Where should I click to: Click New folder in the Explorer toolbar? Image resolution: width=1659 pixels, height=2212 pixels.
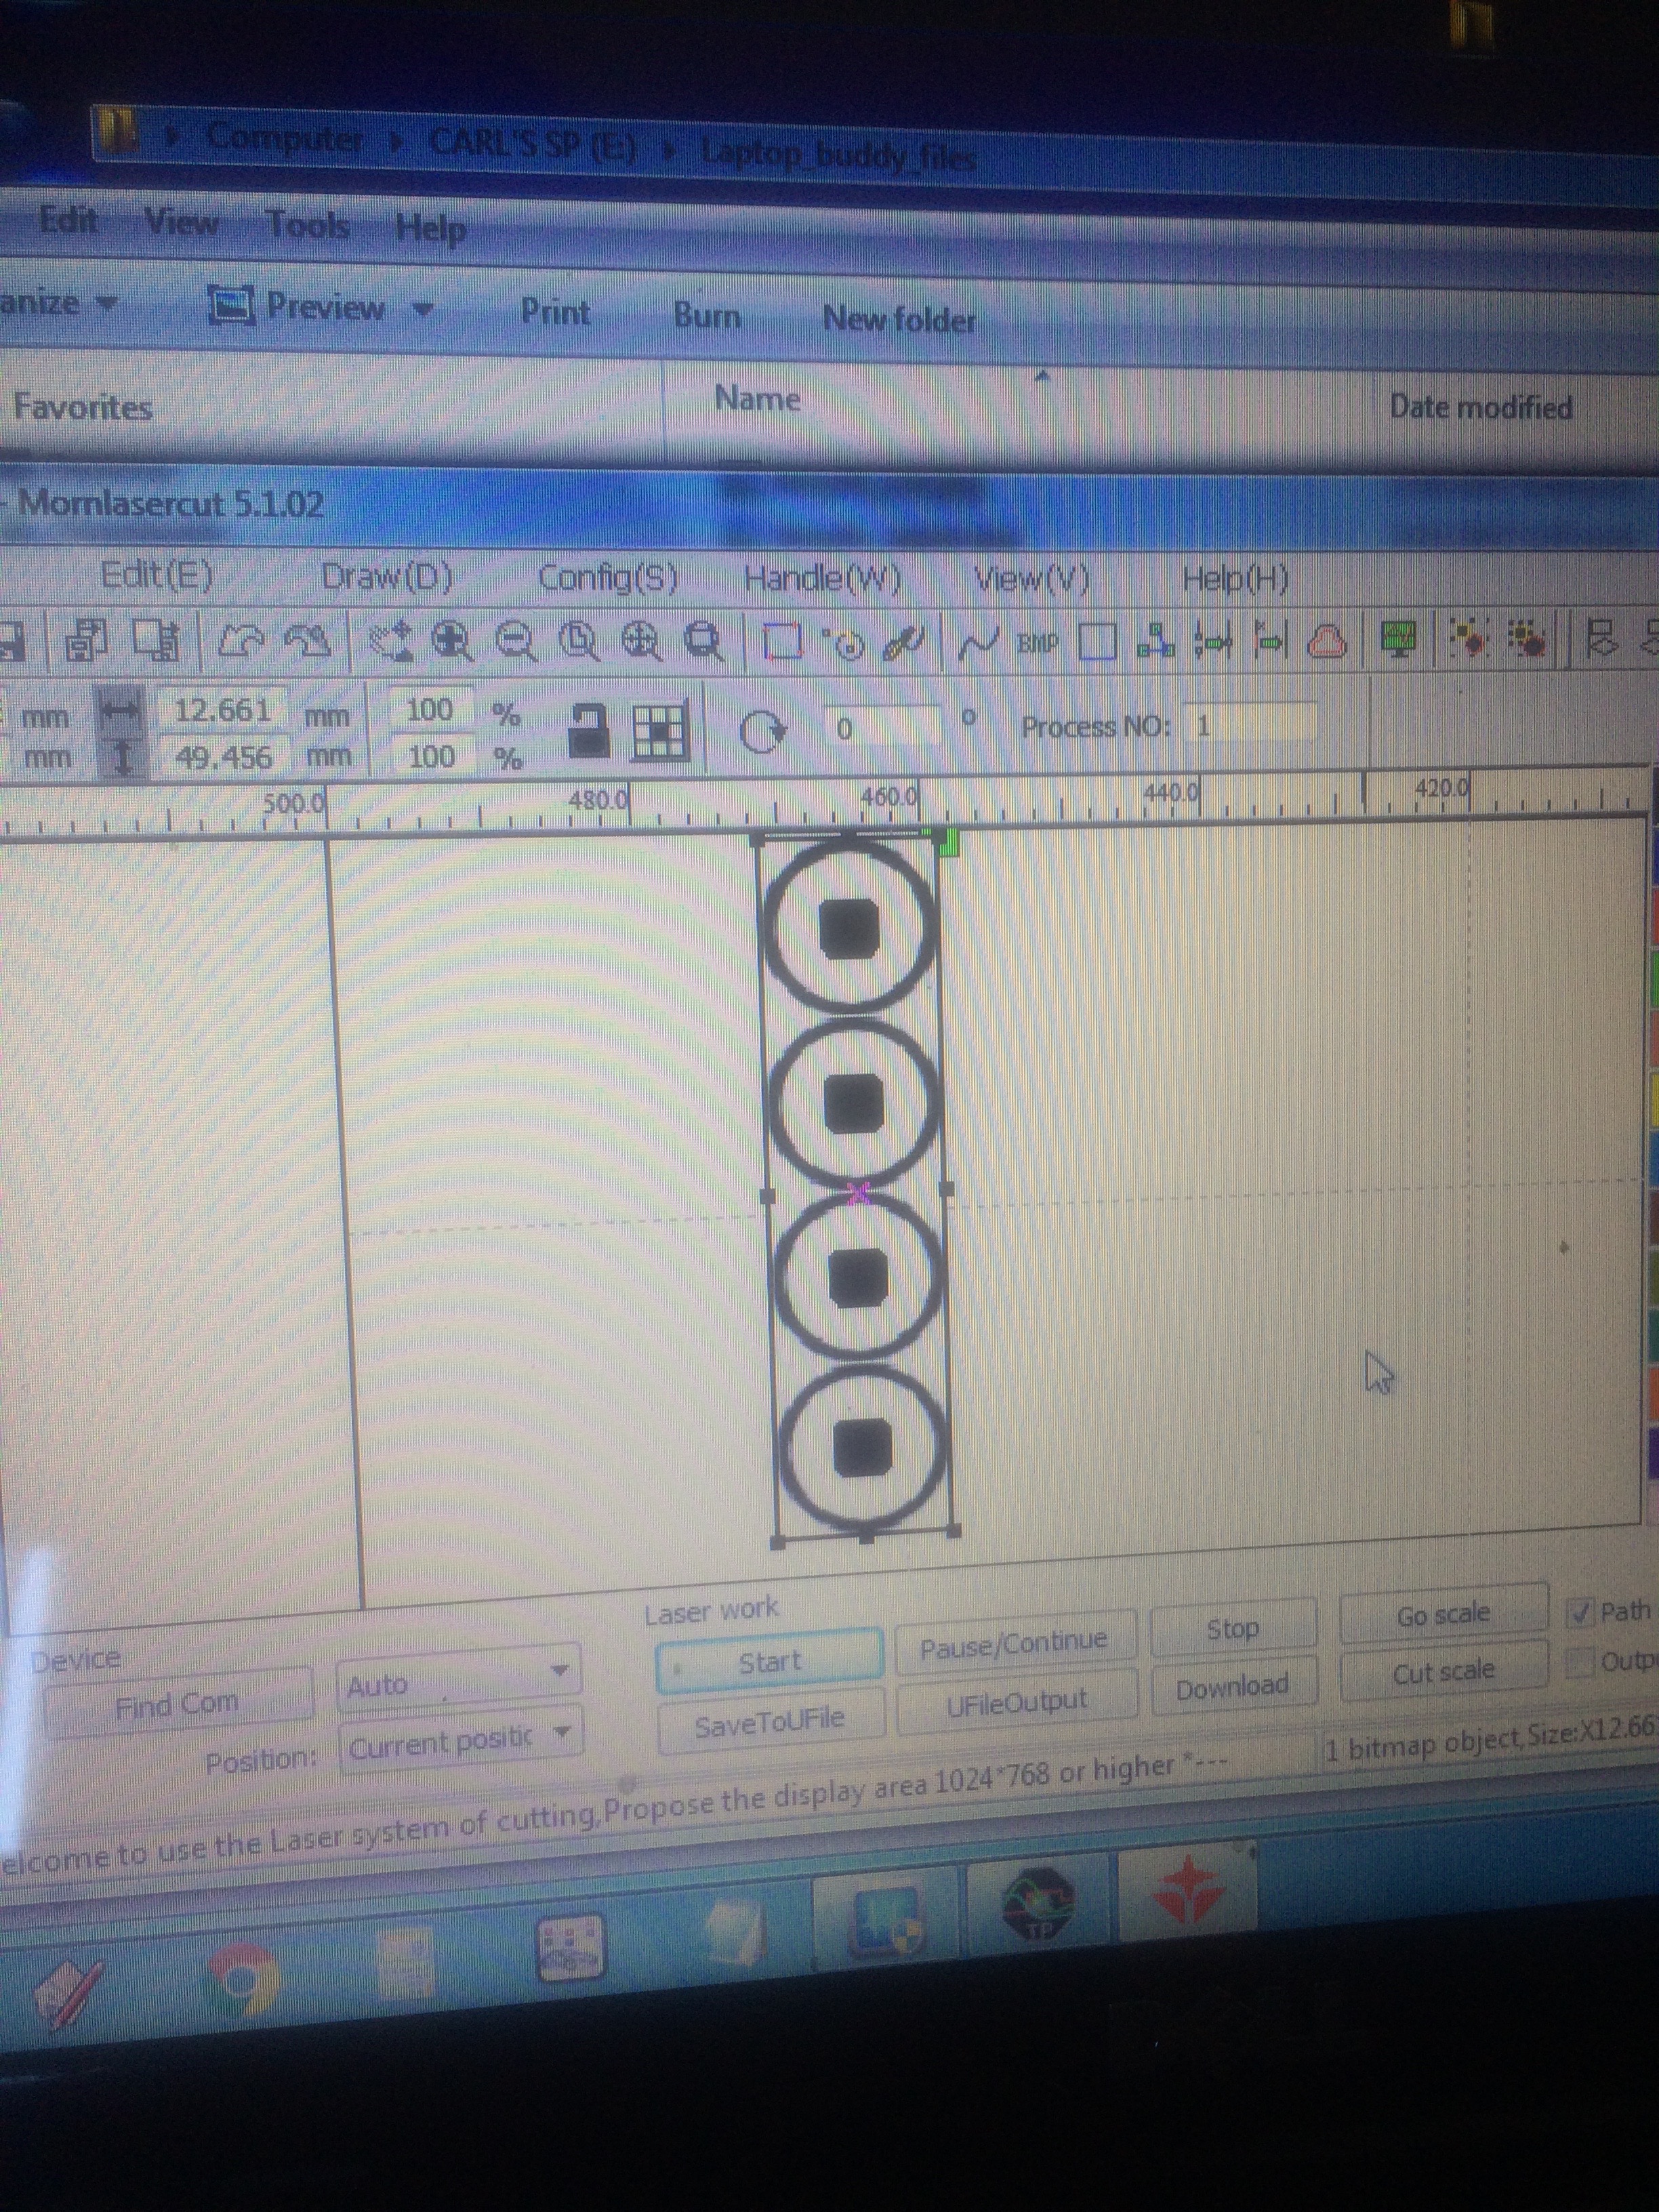(899, 319)
